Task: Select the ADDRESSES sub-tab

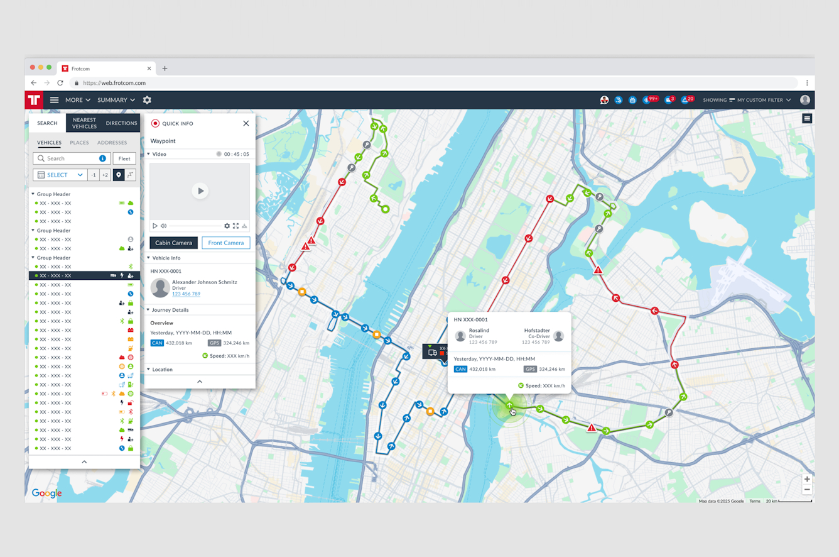Action: (x=112, y=143)
